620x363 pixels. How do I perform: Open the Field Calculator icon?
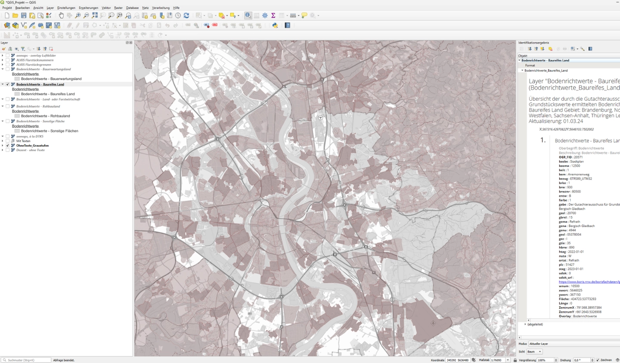(x=256, y=16)
